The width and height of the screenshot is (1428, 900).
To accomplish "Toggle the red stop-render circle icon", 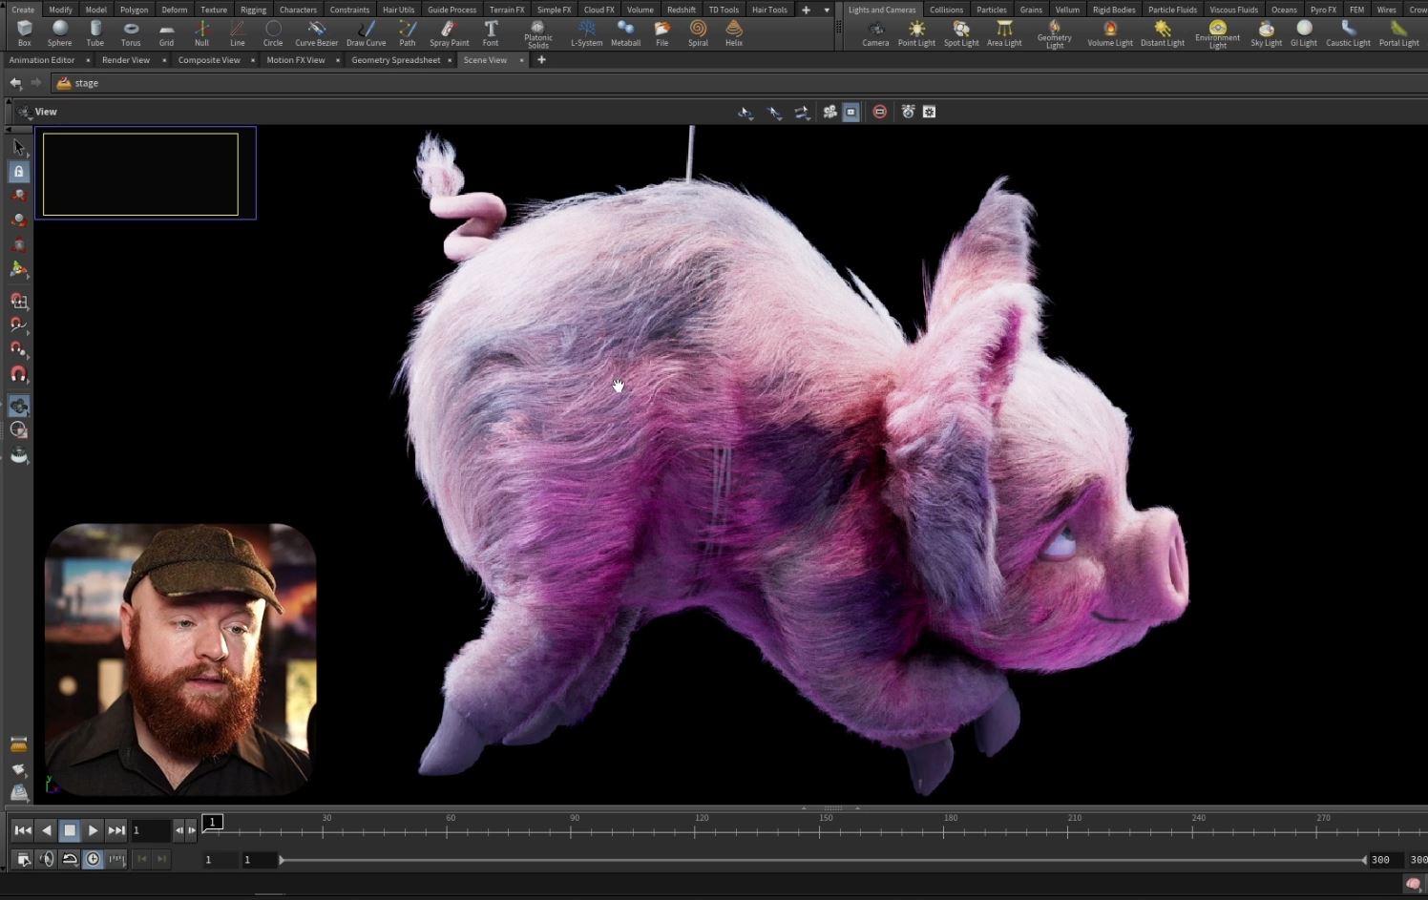I will [879, 112].
